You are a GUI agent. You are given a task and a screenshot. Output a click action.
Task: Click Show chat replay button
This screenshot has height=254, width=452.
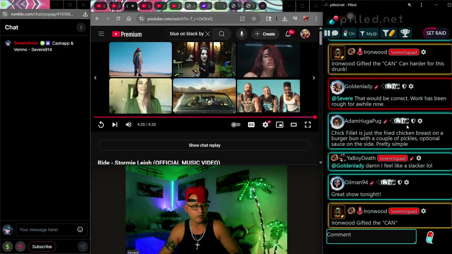click(204, 145)
